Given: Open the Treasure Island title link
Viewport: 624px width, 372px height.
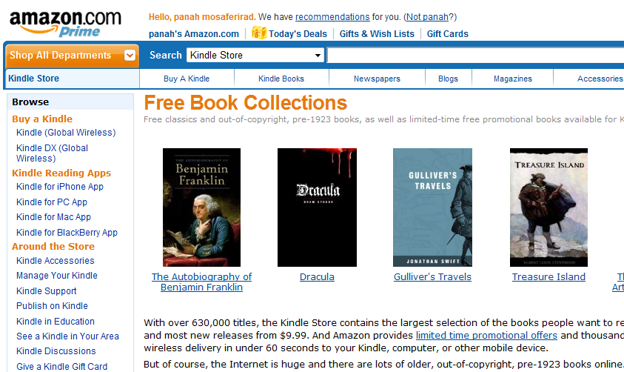Looking at the screenshot, I should (x=548, y=277).
